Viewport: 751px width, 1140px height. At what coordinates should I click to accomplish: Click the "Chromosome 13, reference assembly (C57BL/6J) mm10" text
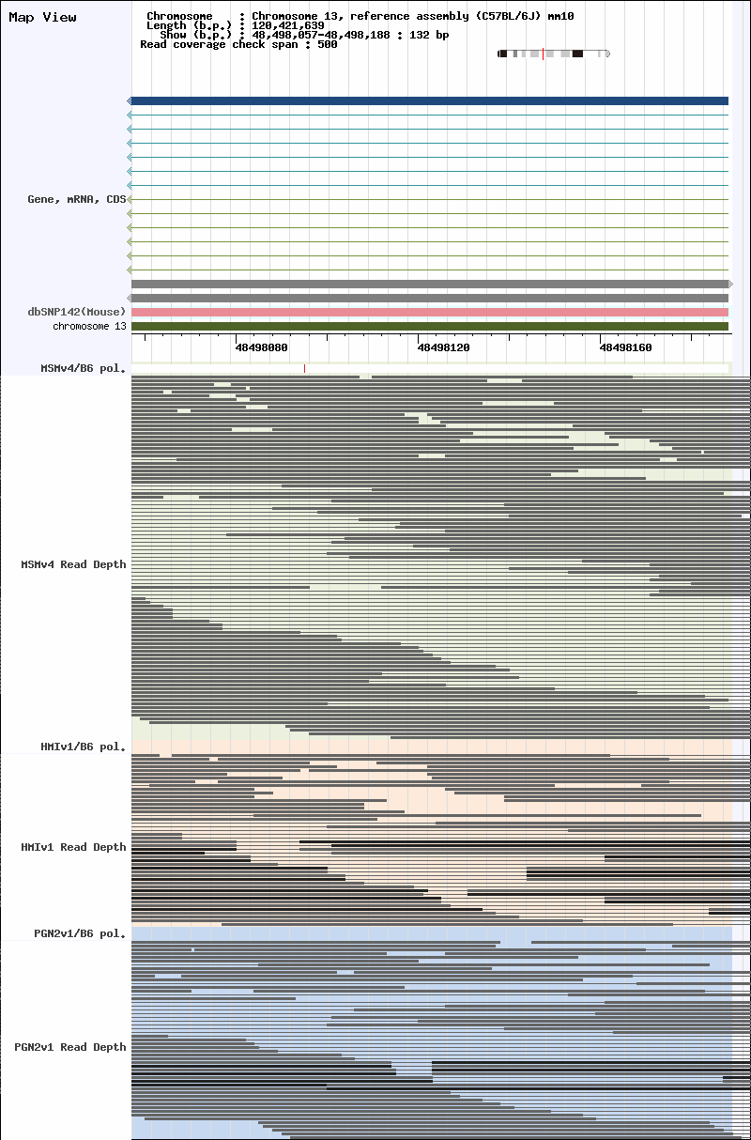(x=413, y=16)
